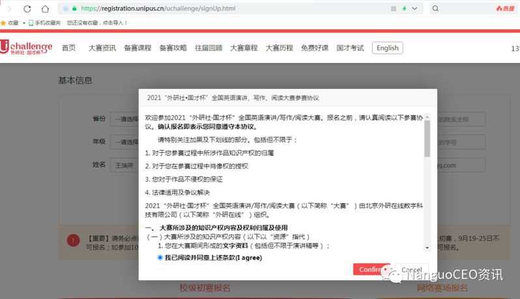
Task: Click the agreement scrollbar down arrow
Action: tap(427, 248)
